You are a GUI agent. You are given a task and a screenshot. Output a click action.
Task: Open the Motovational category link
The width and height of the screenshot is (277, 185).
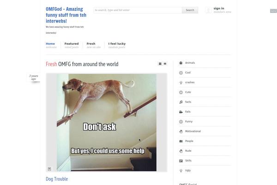193,131
